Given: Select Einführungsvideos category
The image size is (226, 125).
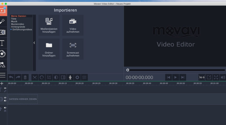Looking at the screenshot, I should click(22, 29).
